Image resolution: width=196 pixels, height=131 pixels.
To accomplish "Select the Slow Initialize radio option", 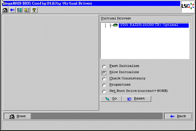I will click(x=104, y=73).
